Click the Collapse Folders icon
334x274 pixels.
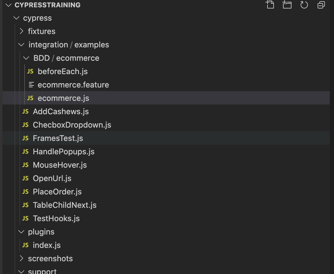(321, 5)
